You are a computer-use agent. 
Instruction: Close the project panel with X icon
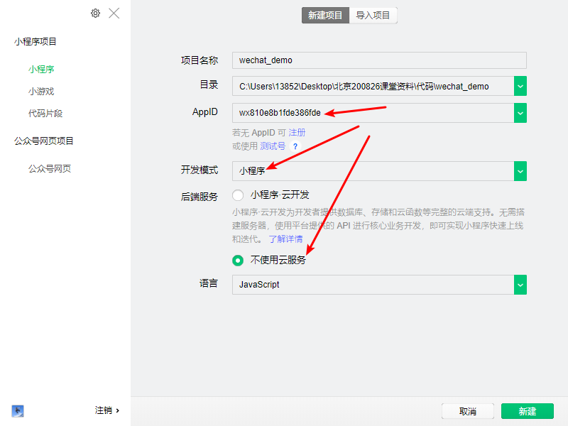tap(114, 13)
